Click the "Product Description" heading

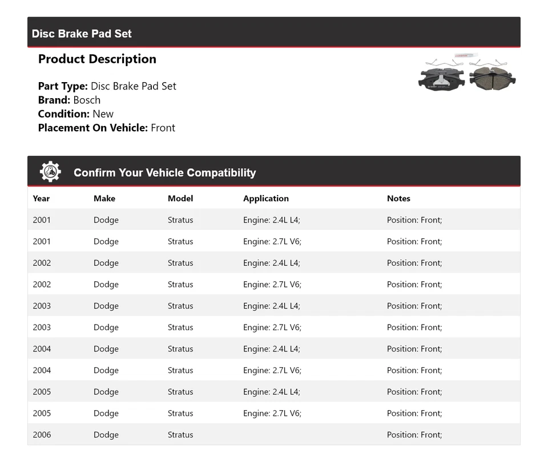pyautogui.click(x=97, y=59)
